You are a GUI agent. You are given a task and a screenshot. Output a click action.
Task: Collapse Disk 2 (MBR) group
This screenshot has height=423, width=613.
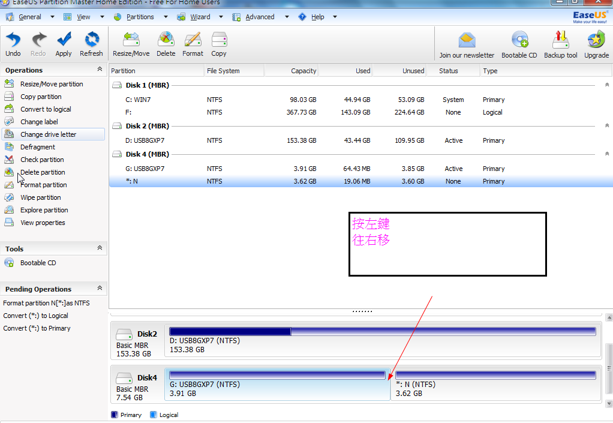coord(607,126)
